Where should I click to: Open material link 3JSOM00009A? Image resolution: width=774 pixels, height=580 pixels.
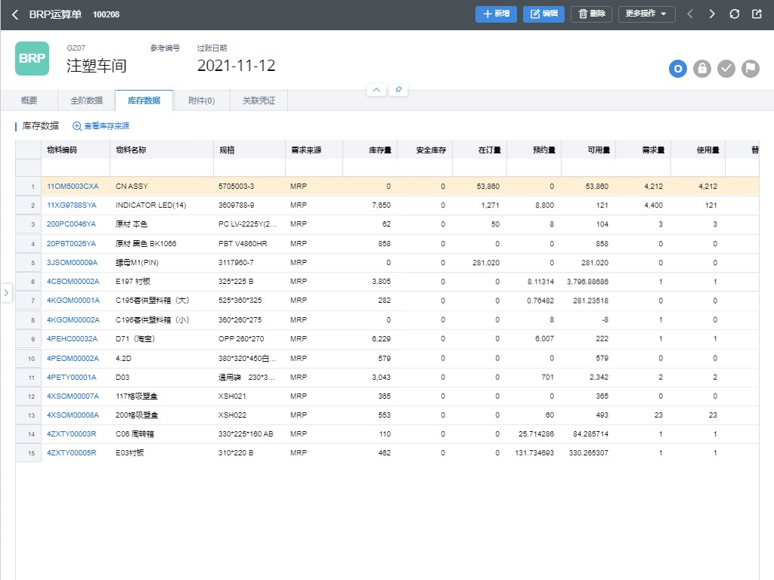(x=72, y=262)
